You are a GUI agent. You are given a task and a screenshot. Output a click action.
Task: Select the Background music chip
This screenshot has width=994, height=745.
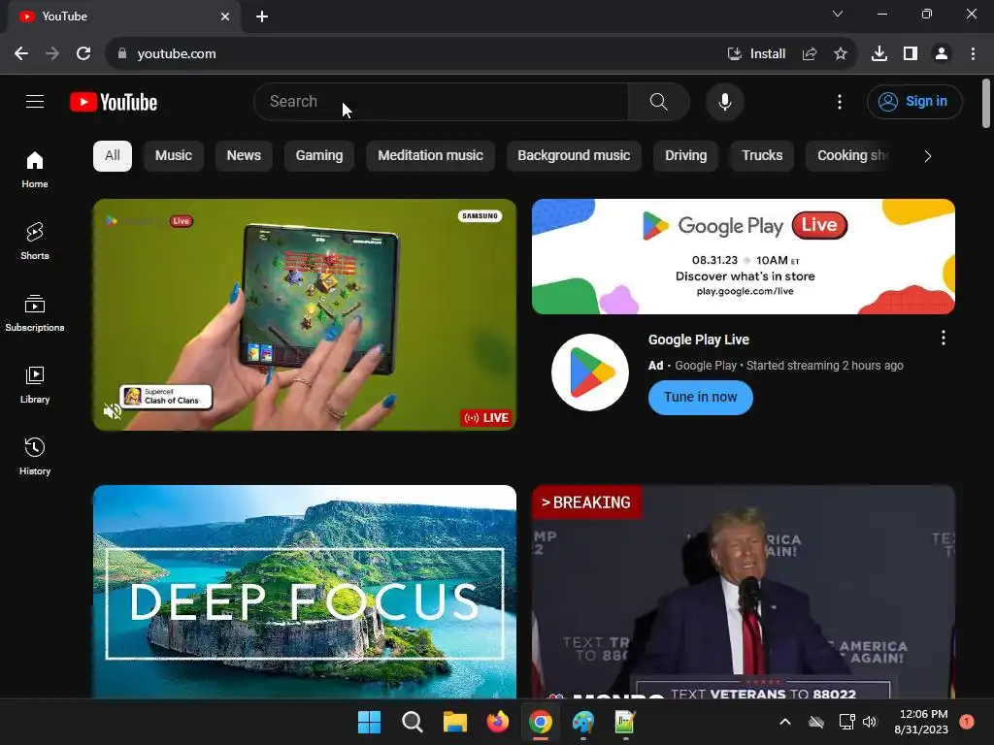[x=574, y=156]
